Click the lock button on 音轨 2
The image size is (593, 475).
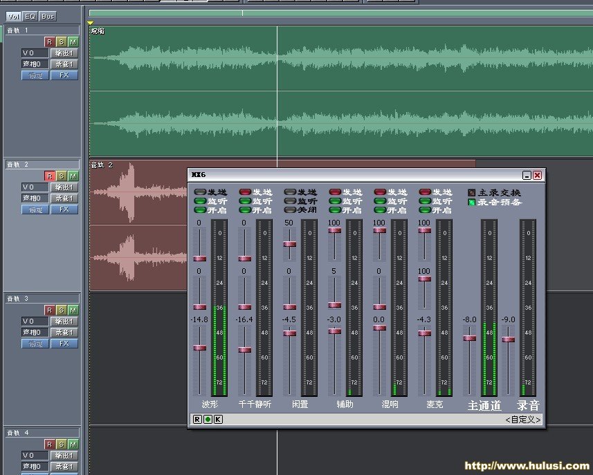click(x=35, y=209)
